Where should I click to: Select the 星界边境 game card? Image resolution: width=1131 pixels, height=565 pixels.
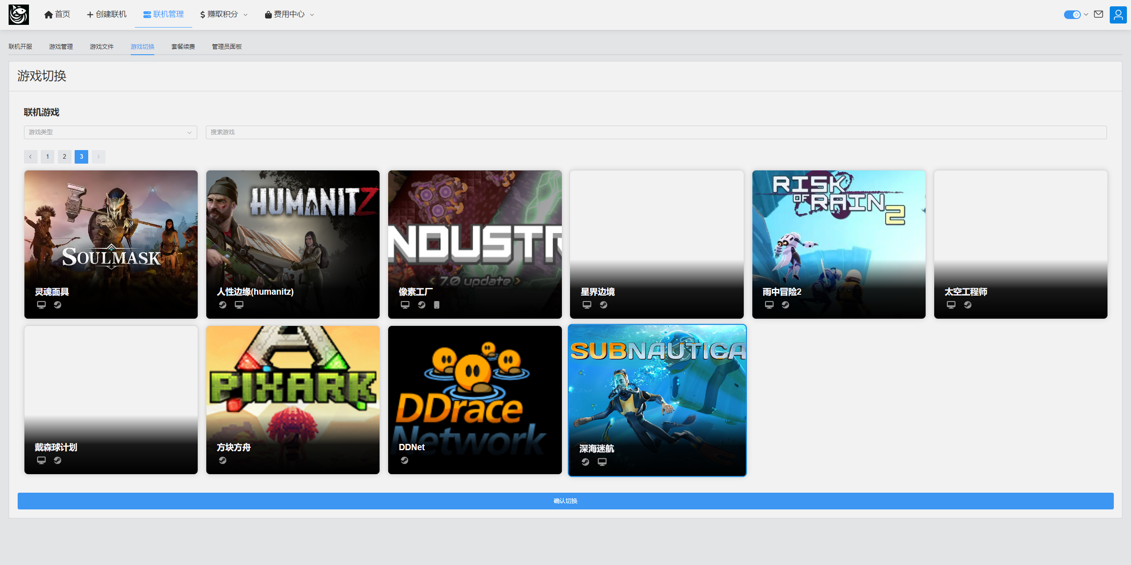656,245
